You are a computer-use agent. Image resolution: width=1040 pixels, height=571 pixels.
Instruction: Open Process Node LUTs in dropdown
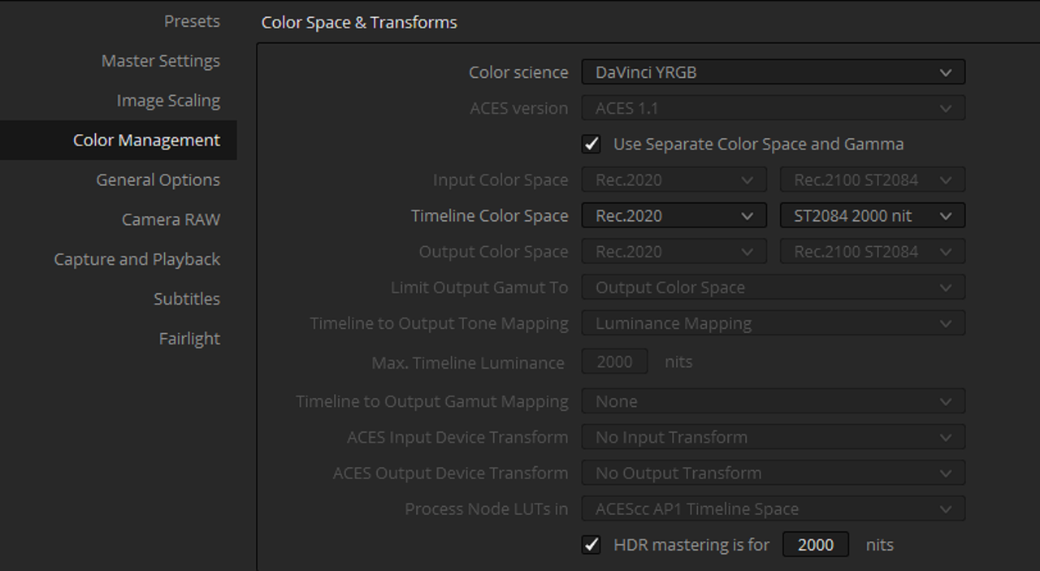click(x=773, y=508)
